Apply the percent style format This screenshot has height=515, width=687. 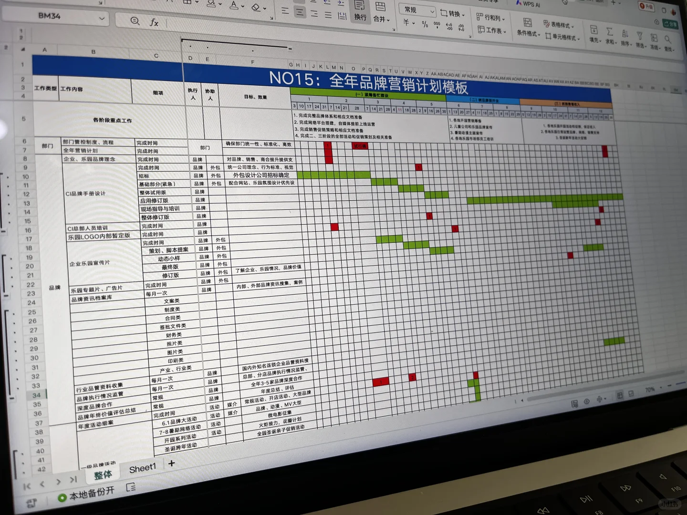coord(425,24)
